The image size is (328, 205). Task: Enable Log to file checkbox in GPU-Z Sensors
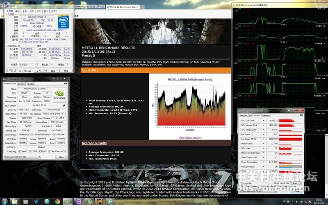(242, 183)
